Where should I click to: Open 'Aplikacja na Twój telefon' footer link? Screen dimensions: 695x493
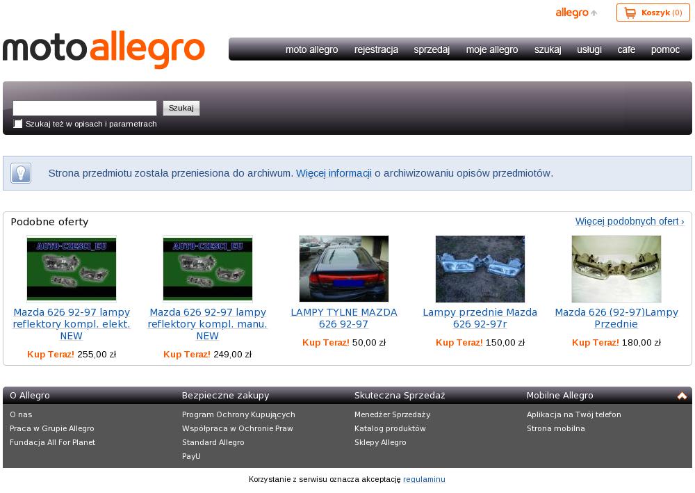(x=573, y=414)
